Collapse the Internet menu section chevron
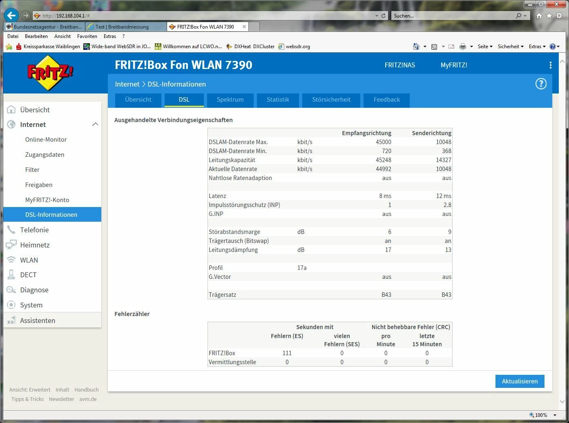The image size is (569, 423). tap(95, 125)
